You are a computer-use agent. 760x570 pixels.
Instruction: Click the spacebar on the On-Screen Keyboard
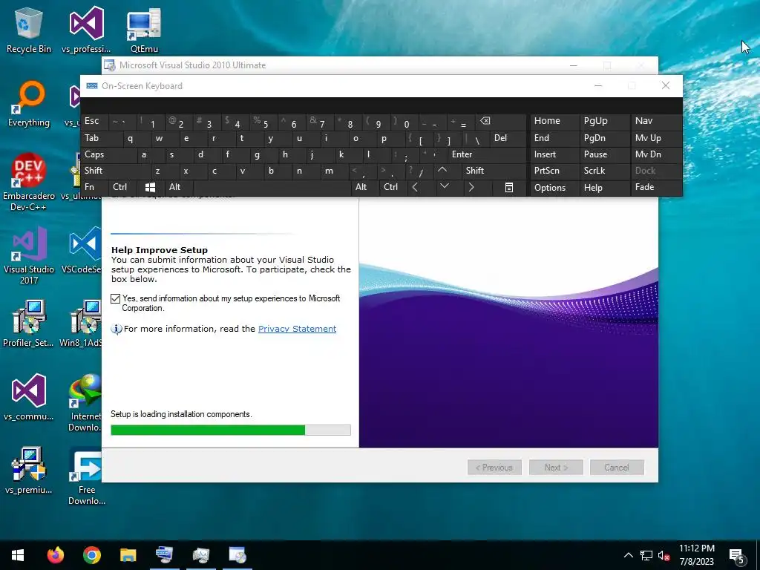tap(272, 187)
